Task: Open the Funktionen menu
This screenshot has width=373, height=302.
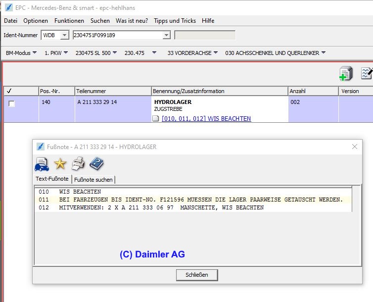Action: click(x=69, y=21)
